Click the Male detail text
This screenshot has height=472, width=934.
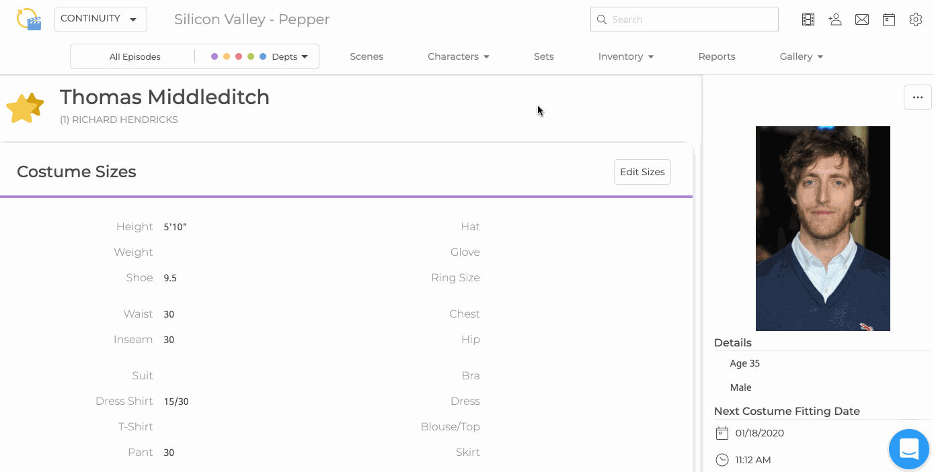741,387
